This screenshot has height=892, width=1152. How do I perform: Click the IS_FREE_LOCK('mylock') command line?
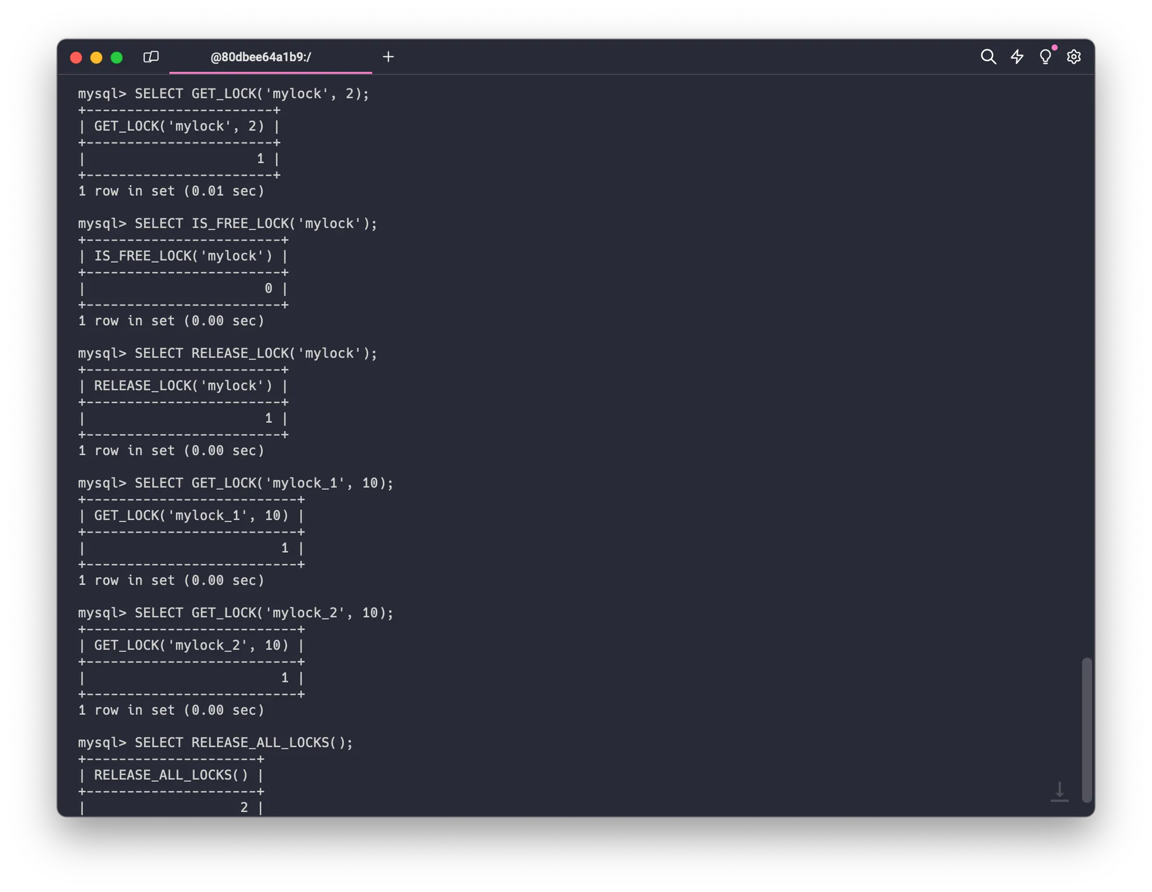point(227,224)
